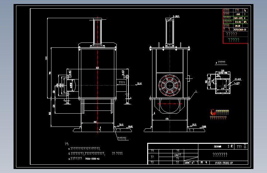Click callout number 3 on the right view
The image size is (267, 173).
(x=155, y=113)
